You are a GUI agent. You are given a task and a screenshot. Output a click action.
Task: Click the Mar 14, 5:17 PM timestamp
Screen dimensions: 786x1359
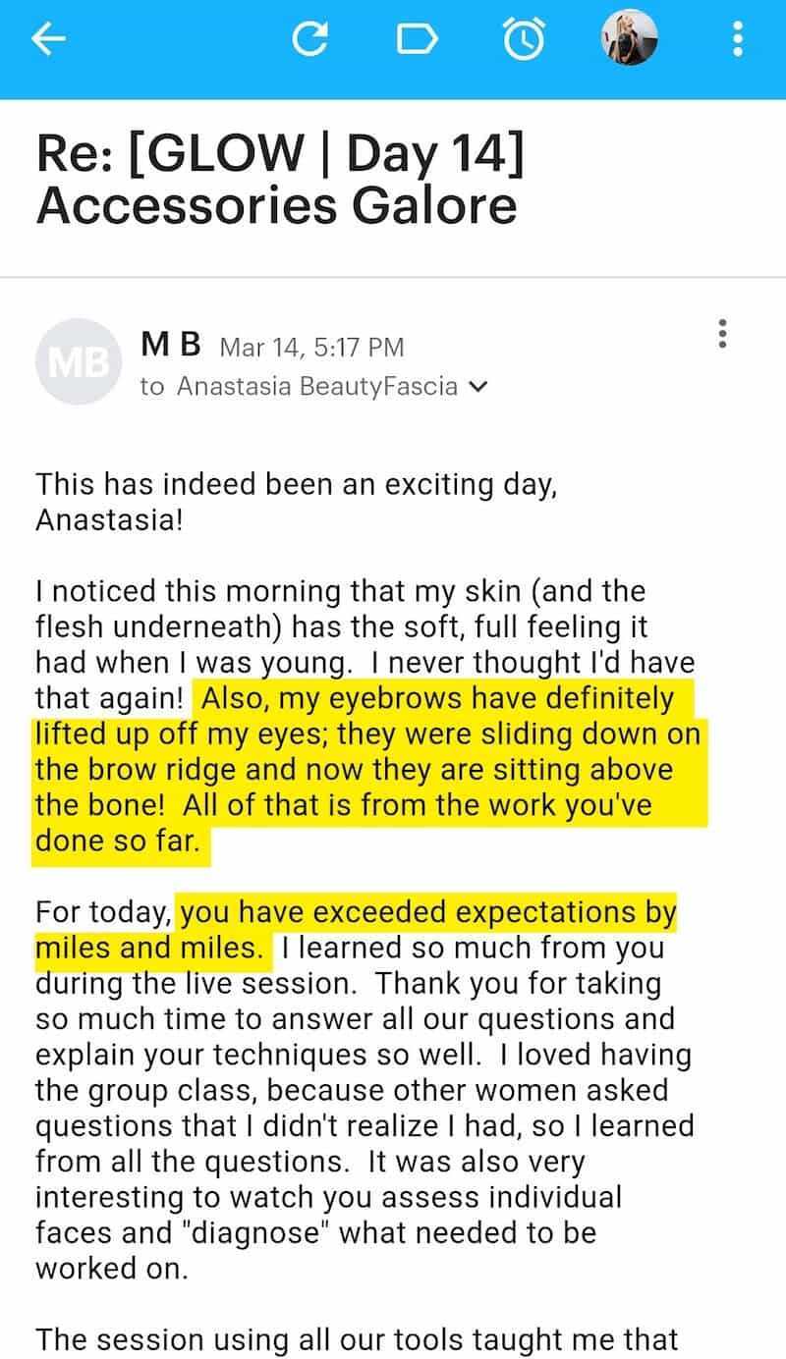(x=311, y=347)
